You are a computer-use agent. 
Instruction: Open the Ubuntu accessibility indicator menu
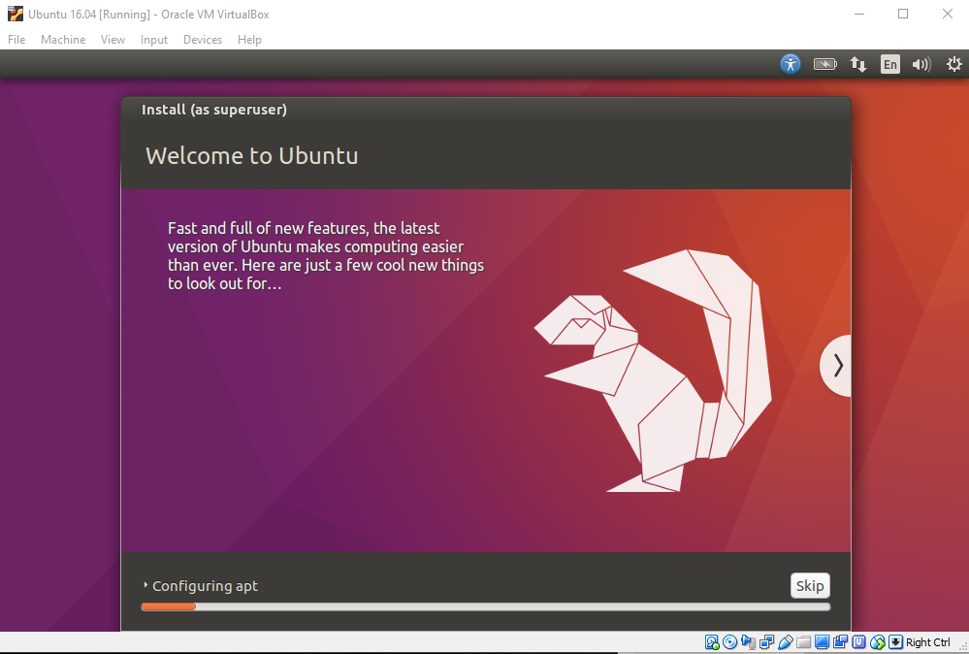click(x=790, y=64)
